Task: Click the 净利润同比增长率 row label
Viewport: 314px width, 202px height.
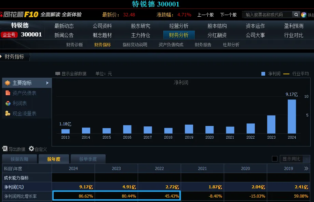Action: pyautogui.click(x=21, y=196)
